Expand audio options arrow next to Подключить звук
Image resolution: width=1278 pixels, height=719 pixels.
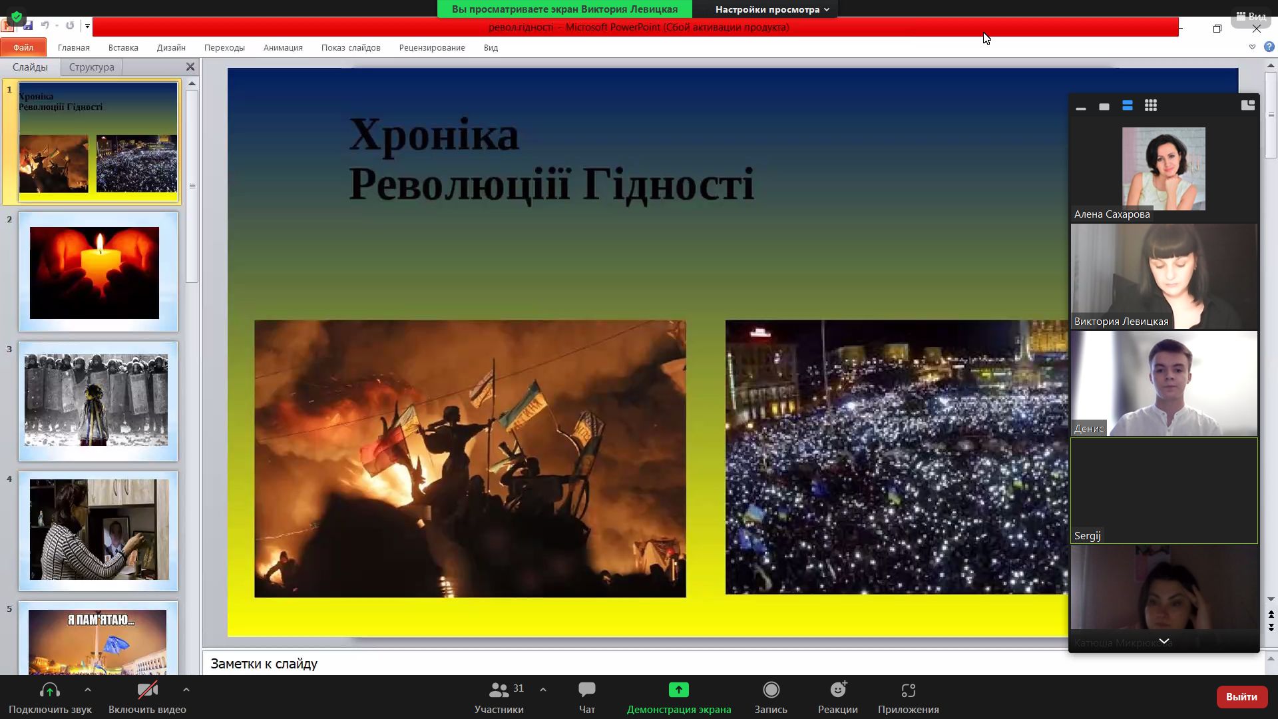pos(88,690)
